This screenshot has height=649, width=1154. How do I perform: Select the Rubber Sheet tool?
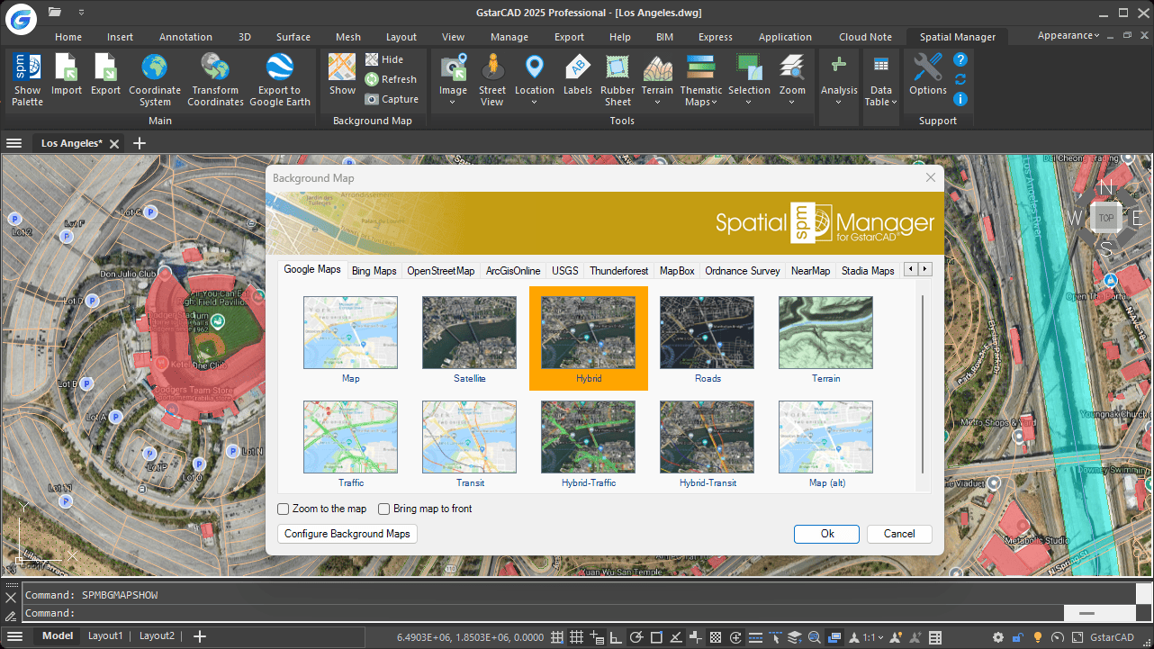[x=618, y=79]
